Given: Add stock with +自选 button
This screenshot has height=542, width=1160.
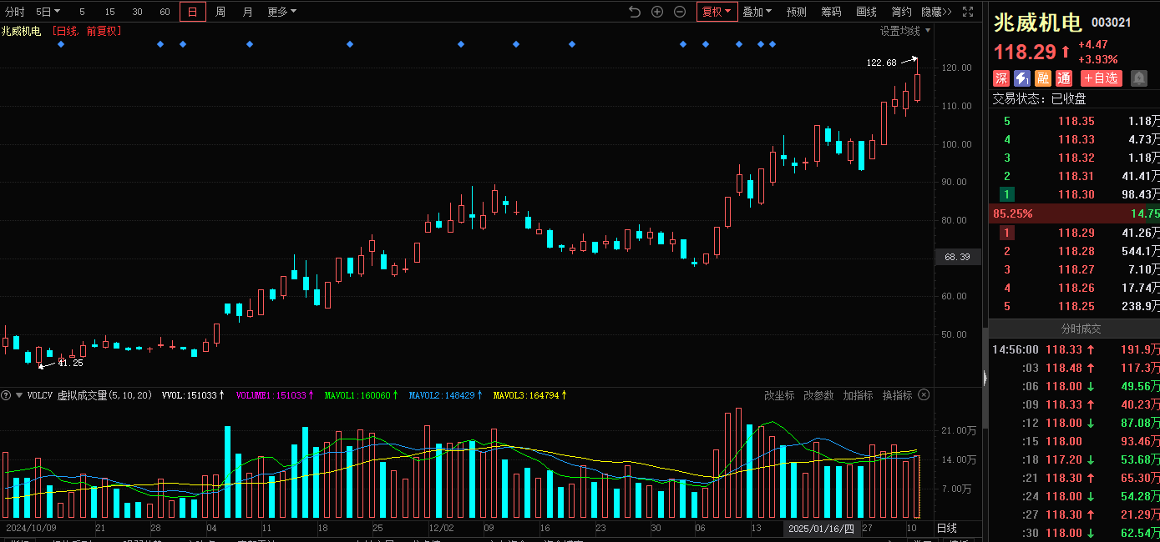Looking at the screenshot, I should pos(1101,78).
